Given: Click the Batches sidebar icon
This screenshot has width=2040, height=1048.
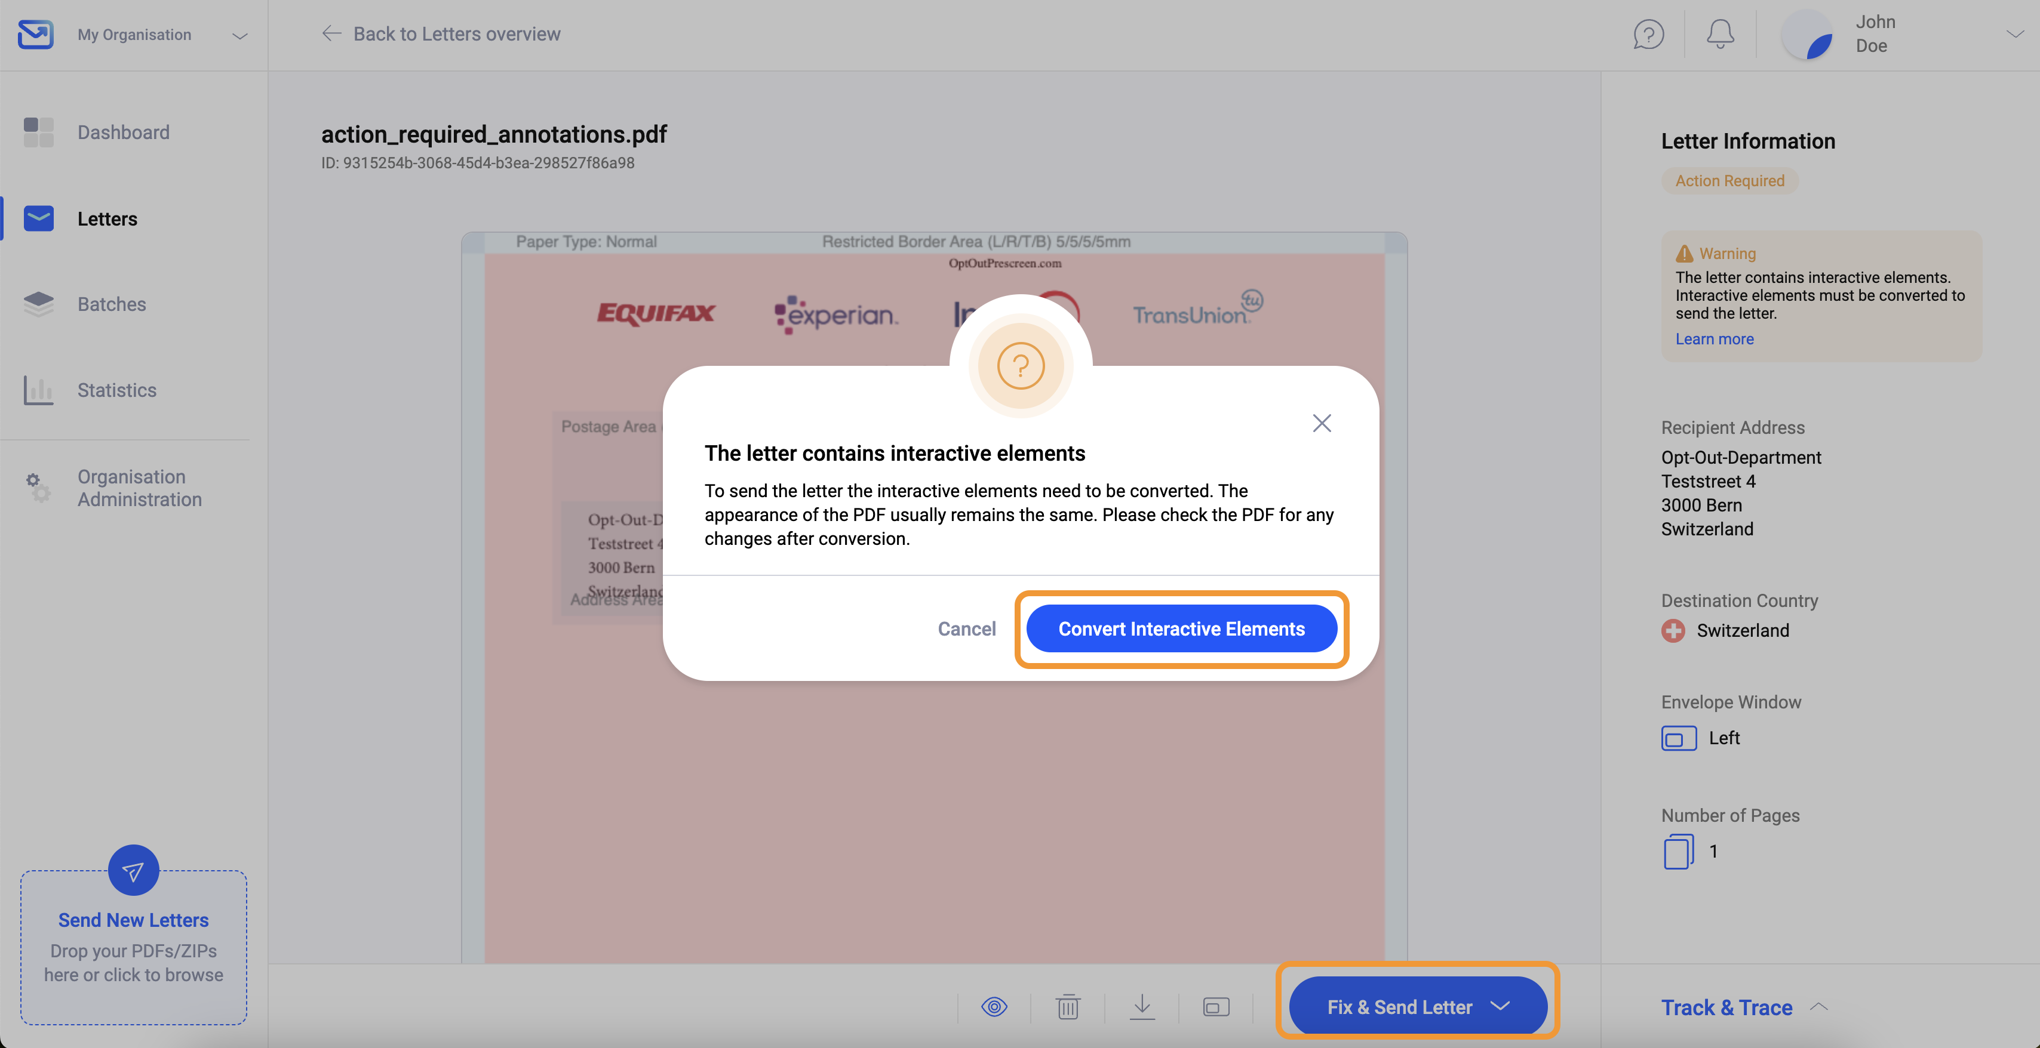Looking at the screenshot, I should tap(38, 304).
